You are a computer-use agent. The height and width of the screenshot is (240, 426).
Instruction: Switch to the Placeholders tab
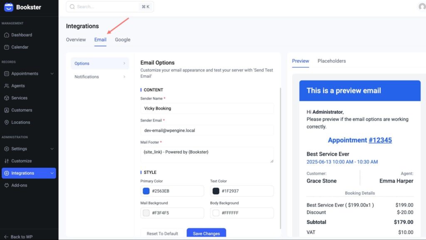332,61
